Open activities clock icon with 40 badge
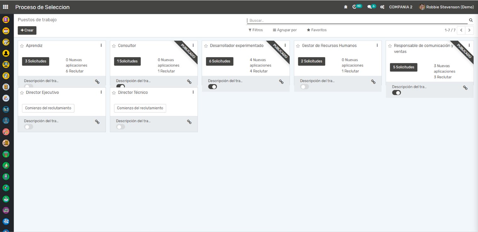This screenshot has height=232, width=478. click(x=355, y=7)
